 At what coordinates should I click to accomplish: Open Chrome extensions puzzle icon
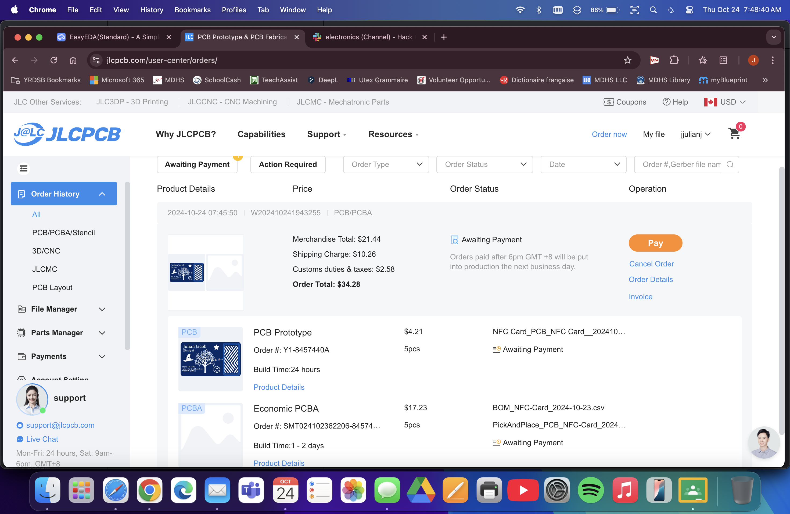point(674,60)
